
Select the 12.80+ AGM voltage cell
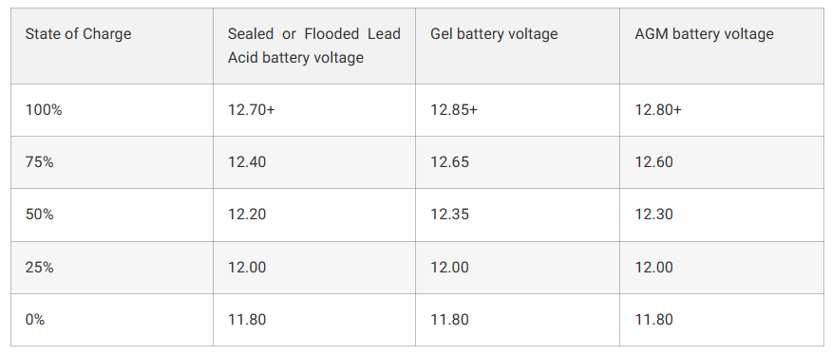tap(722, 110)
